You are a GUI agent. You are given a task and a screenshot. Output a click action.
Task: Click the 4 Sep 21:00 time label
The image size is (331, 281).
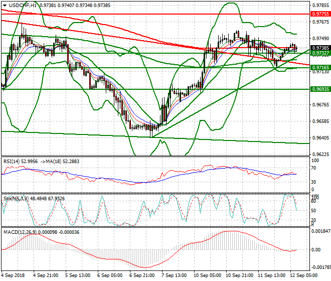(46, 275)
